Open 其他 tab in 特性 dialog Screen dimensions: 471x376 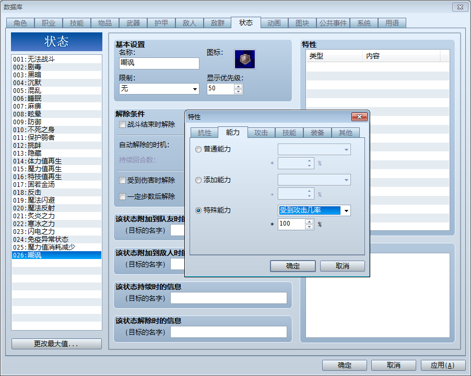coord(346,133)
